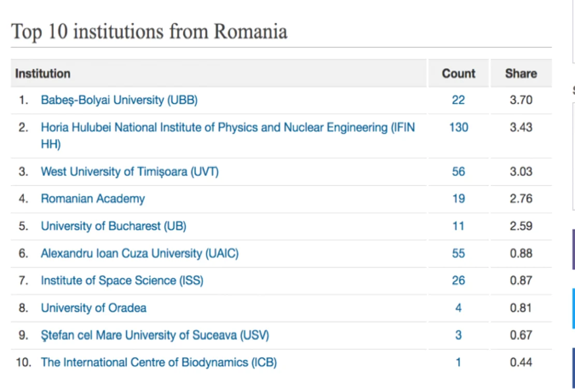
Task: Open Ștefan cel Mare University link
Action: pos(155,335)
